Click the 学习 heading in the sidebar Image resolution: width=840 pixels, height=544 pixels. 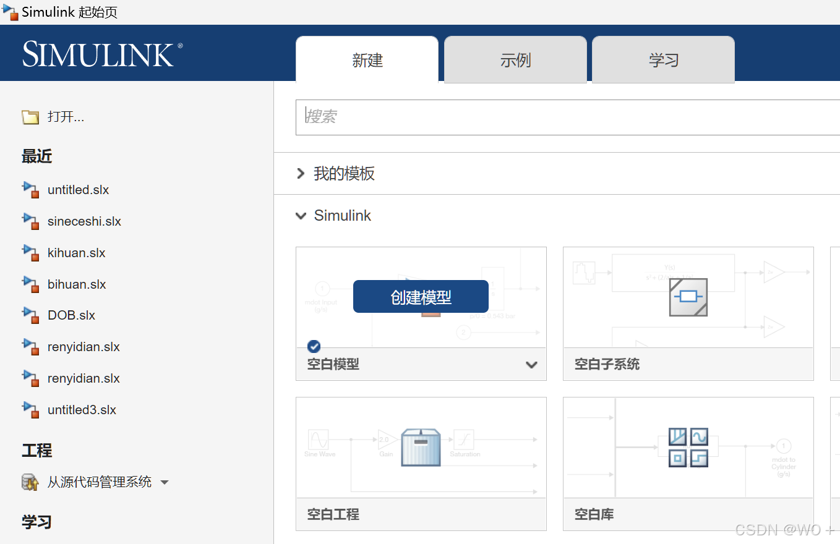37,522
